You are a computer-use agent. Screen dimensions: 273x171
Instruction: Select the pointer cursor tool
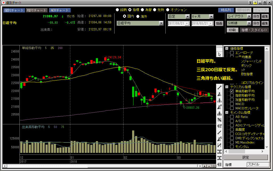(219, 54)
